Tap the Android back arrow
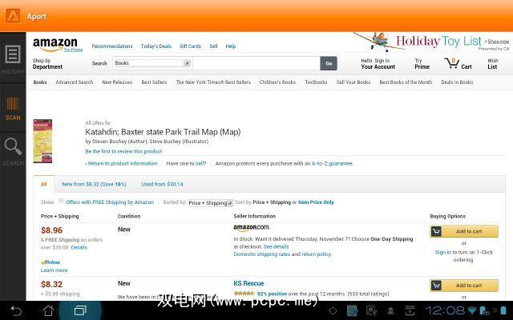Image resolution: width=513 pixels, height=320 pixels. (15, 310)
